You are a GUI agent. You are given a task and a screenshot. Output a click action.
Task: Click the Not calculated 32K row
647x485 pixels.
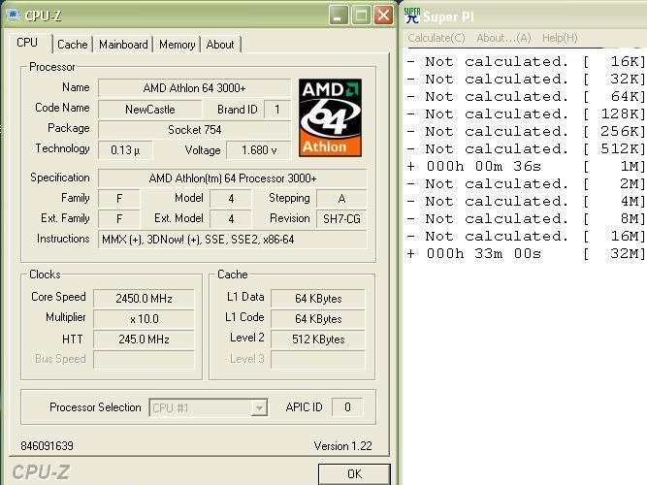pyautogui.click(x=526, y=79)
